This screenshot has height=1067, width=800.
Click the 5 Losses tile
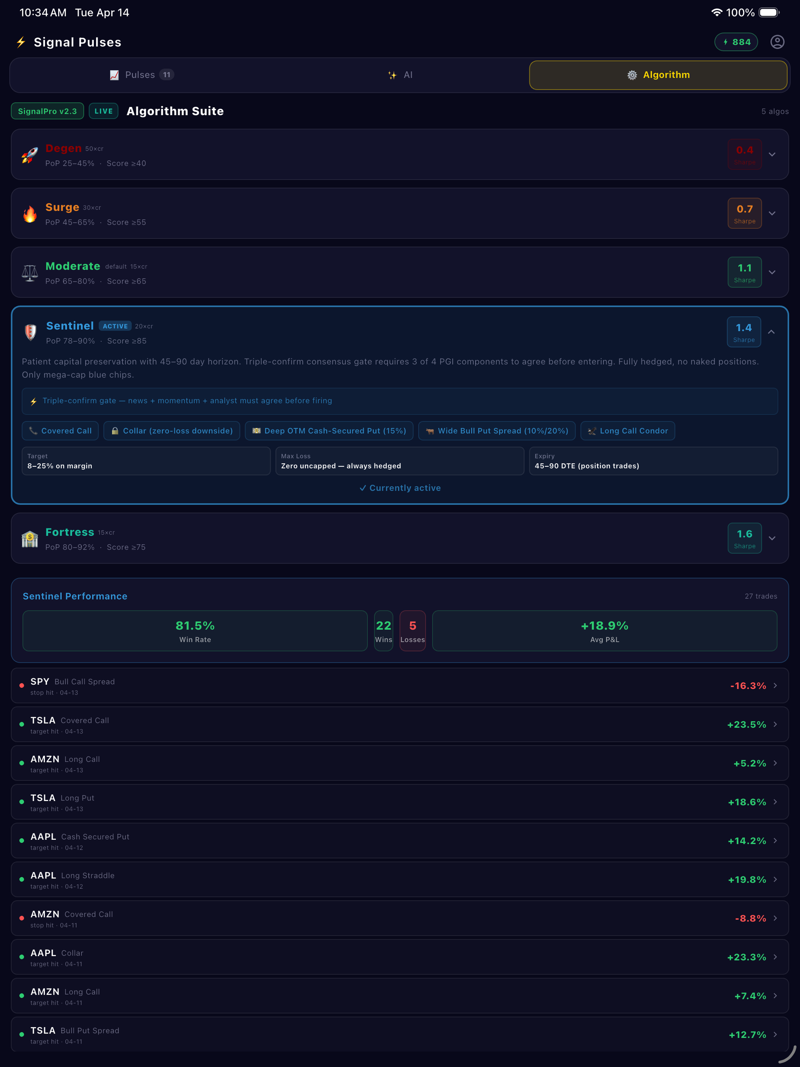(x=412, y=631)
